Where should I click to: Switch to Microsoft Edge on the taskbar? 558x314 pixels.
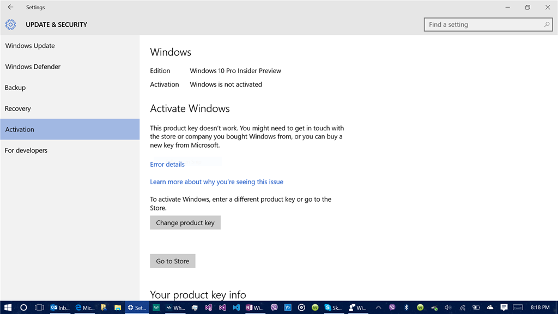coord(85,307)
